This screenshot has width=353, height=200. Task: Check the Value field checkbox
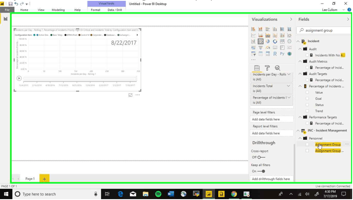tap(307, 92)
